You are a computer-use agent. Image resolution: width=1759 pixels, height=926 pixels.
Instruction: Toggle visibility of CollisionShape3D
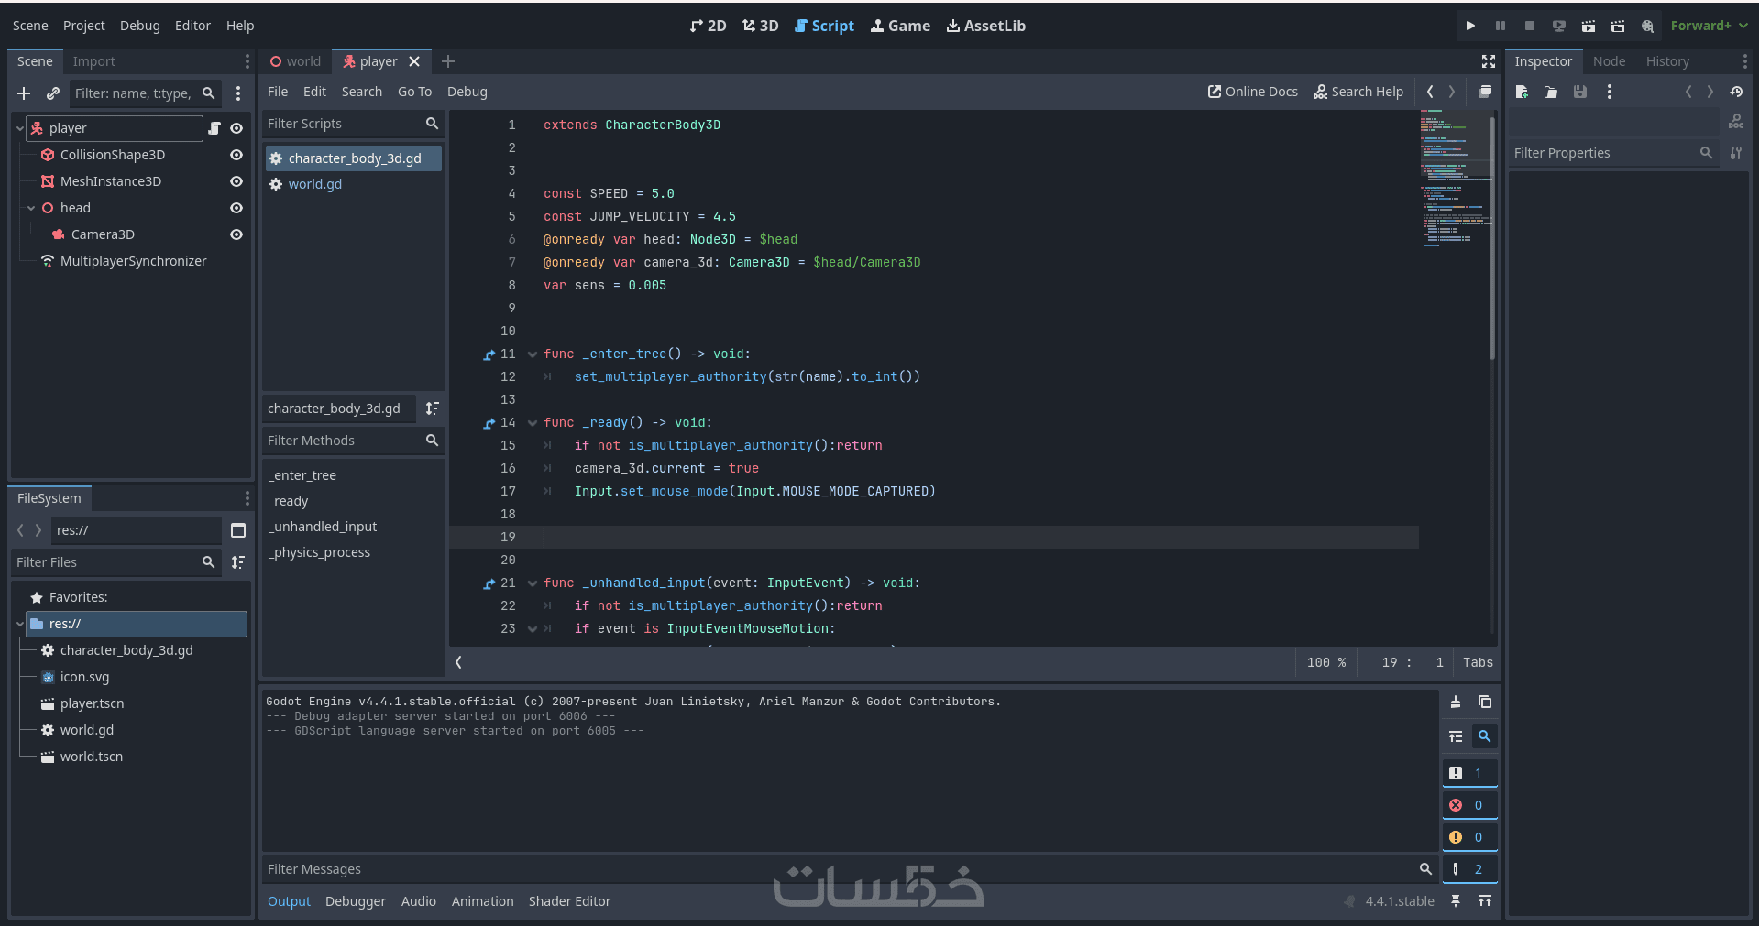pyautogui.click(x=236, y=155)
